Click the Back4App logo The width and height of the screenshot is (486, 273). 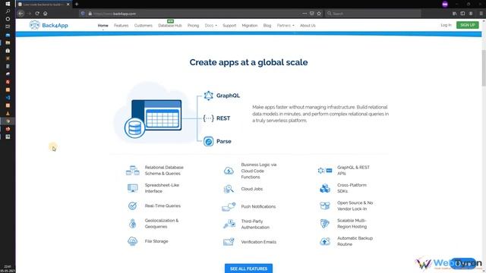(49, 25)
